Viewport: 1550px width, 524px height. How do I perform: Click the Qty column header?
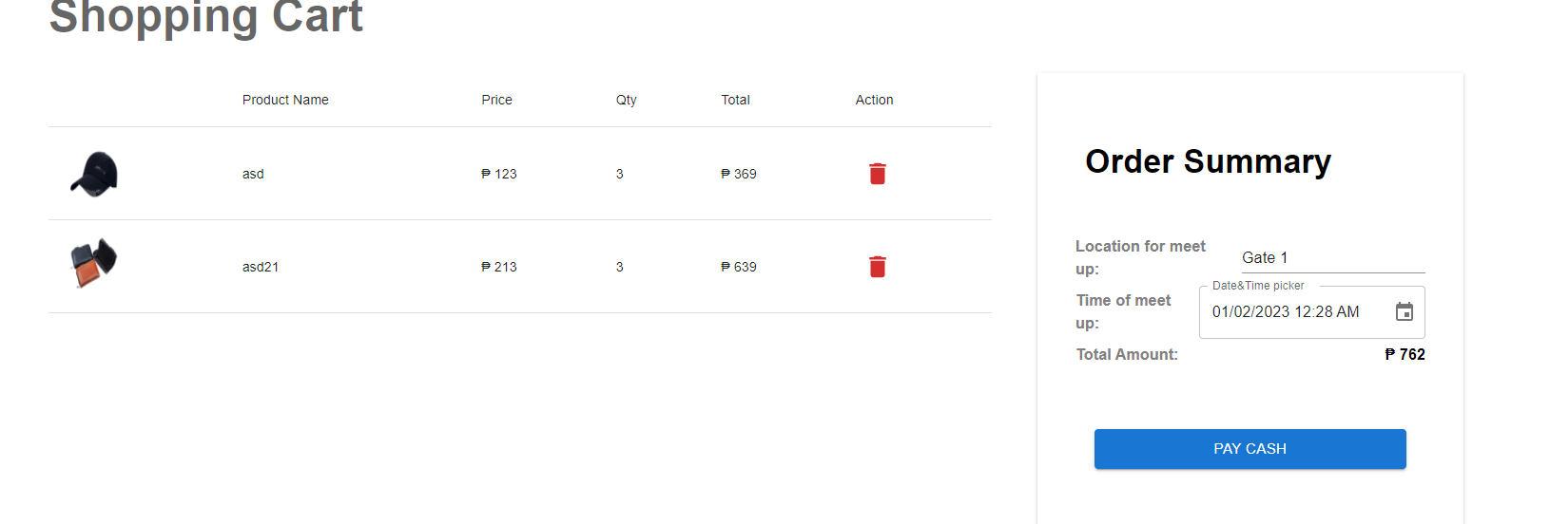[x=626, y=100]
